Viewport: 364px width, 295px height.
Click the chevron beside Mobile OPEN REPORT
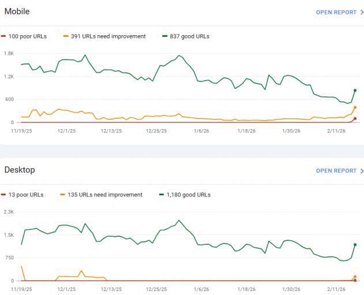pyautogui.click(x=362, y=12)
